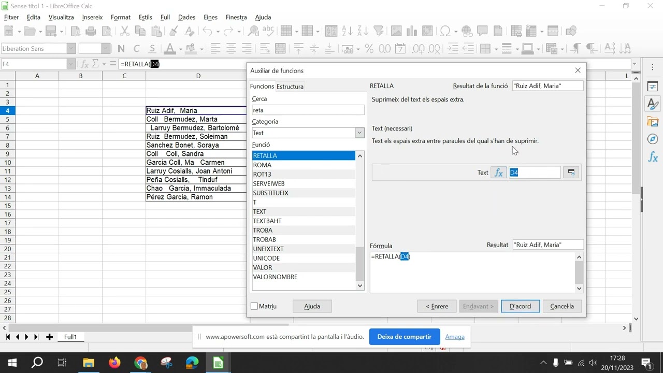Click the < Enrere button
Viewport: 663px width, 373px height.
tap(437, 306)
